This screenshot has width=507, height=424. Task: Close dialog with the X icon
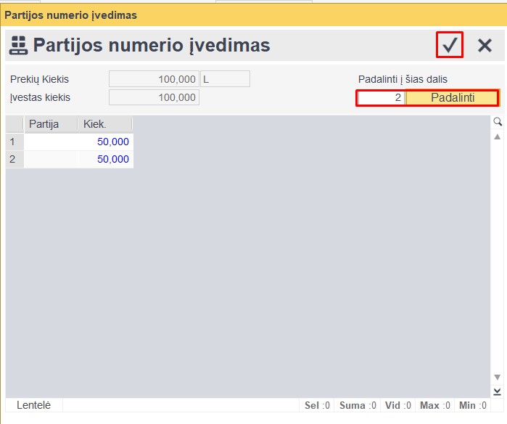click(485, 46)
